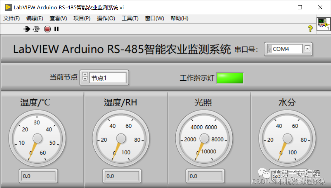Open context help question mark icon
Screen dimensions: 331x188
tap(310, 29)
